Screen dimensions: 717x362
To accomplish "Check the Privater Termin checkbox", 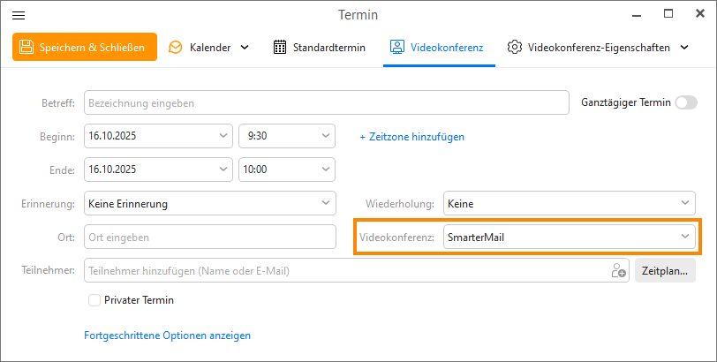I will pos(94,300).
